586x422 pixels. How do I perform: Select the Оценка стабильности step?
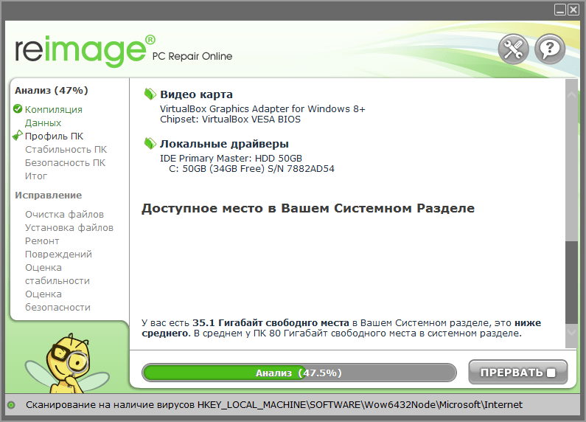57,274
